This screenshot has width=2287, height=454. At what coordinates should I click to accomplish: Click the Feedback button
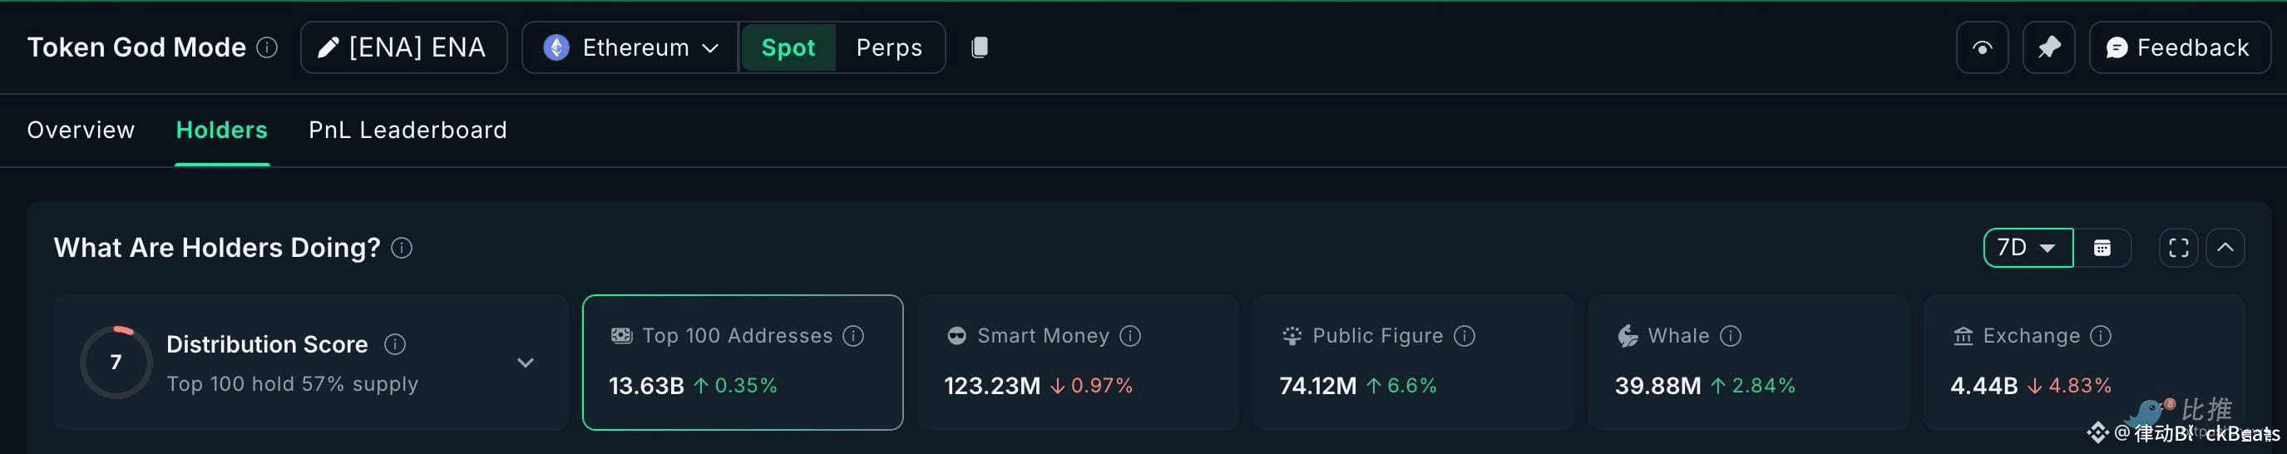[x=2180, y=48]
